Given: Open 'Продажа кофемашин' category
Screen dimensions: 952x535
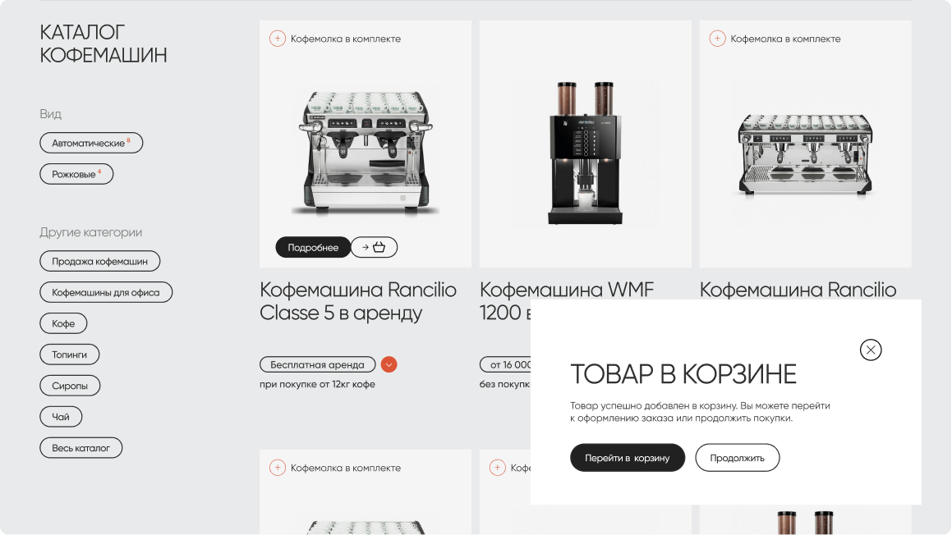Looking at the screenshot, I should [99, 262].
